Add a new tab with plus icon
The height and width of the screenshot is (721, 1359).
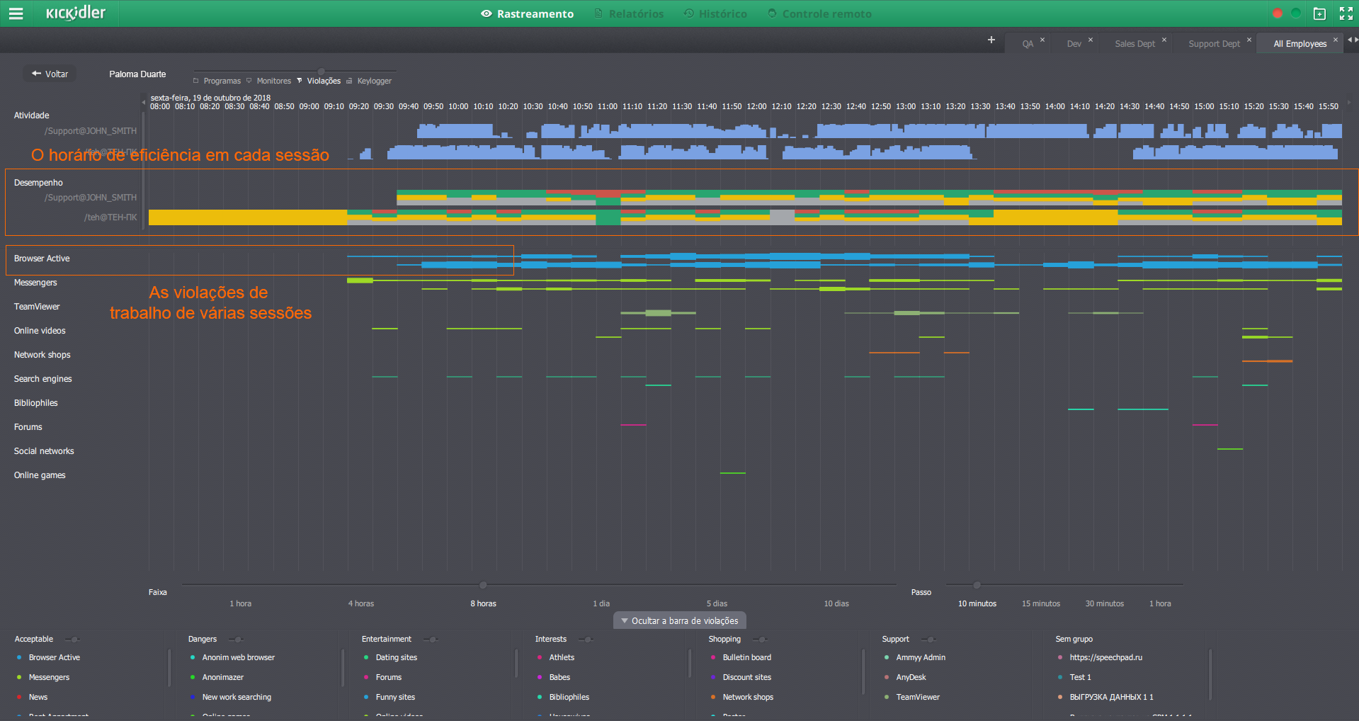991,40
